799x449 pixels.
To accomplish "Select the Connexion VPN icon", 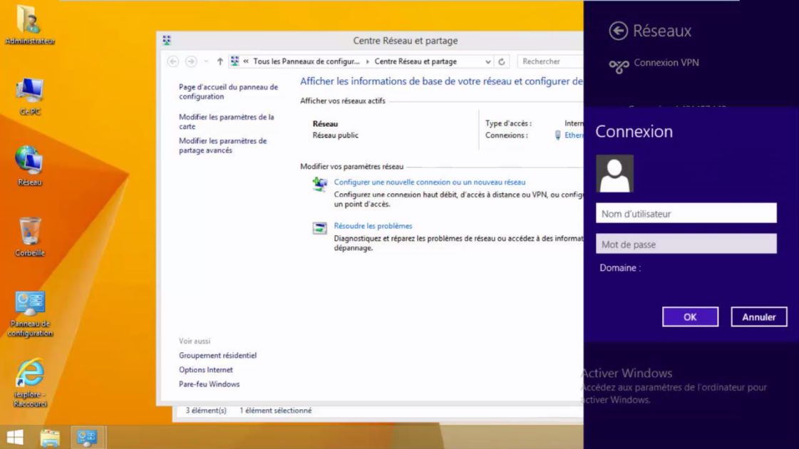I will [x=619, y=66].
